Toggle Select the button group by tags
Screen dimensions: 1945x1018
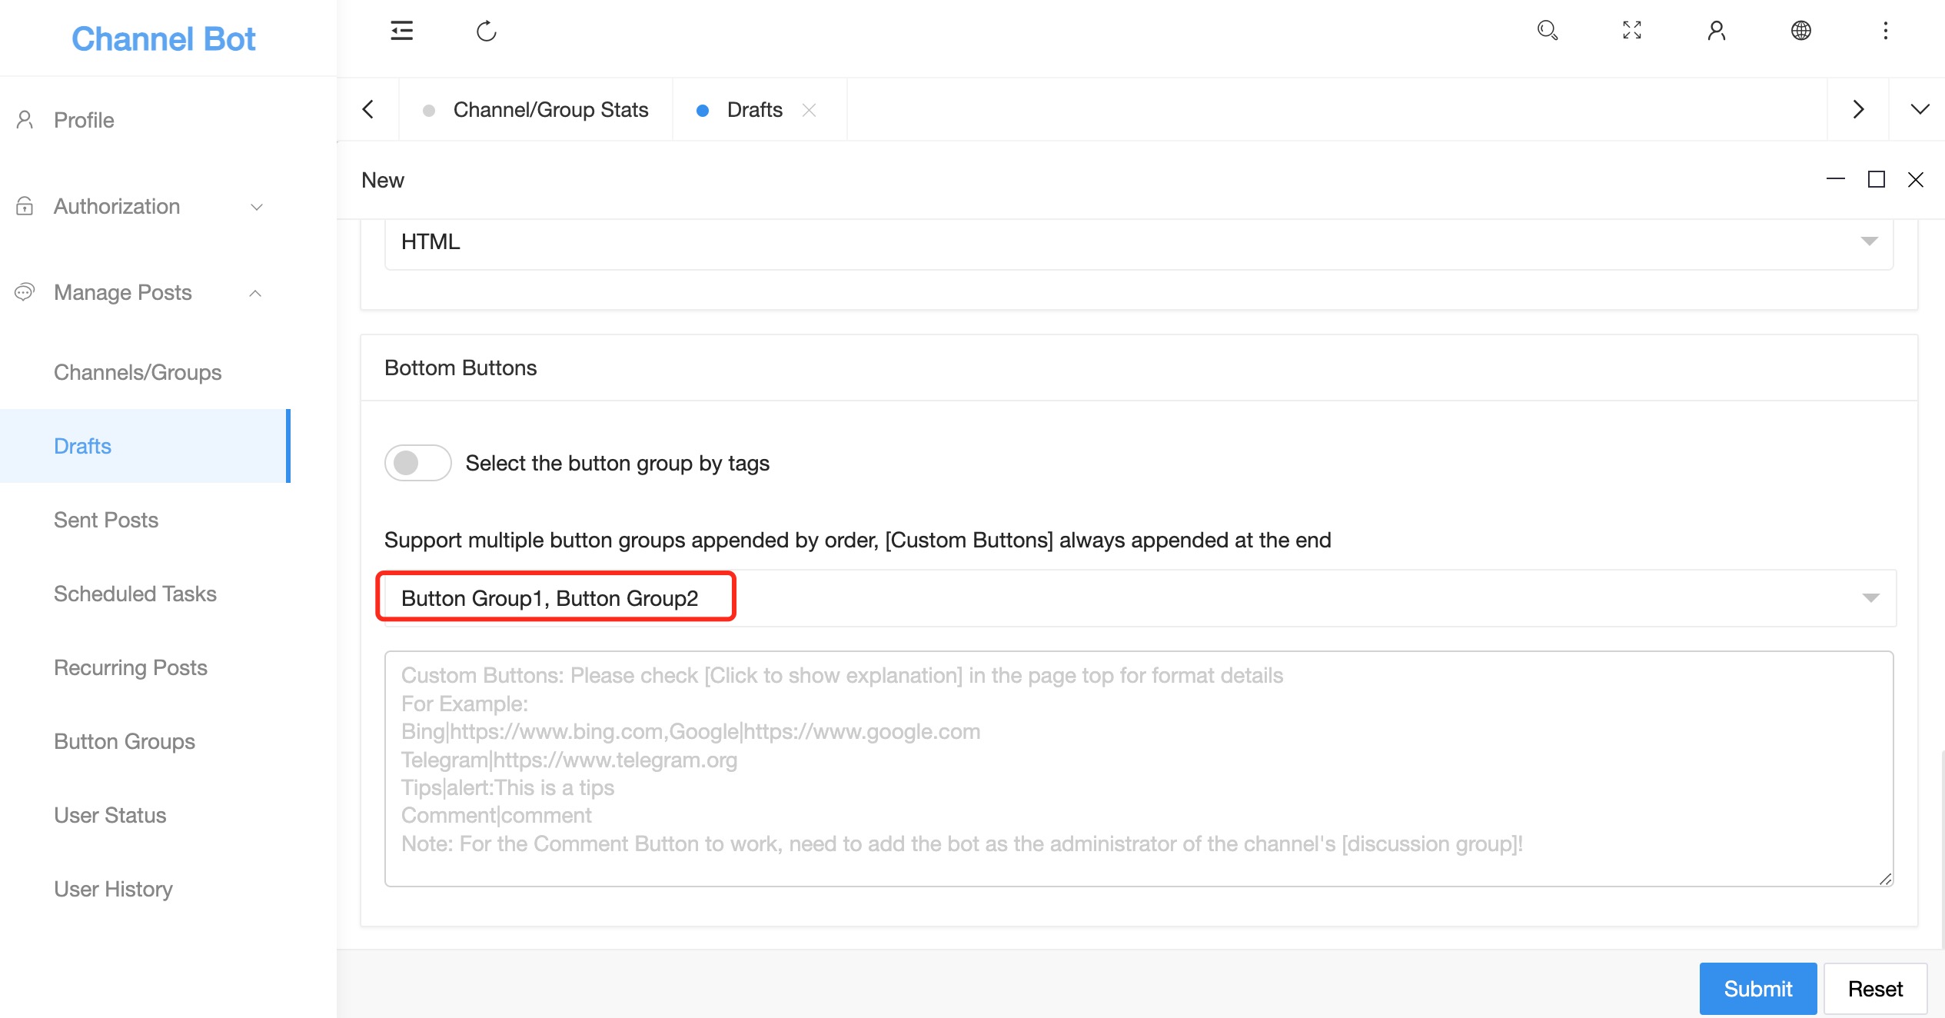(x=418, y=463)
